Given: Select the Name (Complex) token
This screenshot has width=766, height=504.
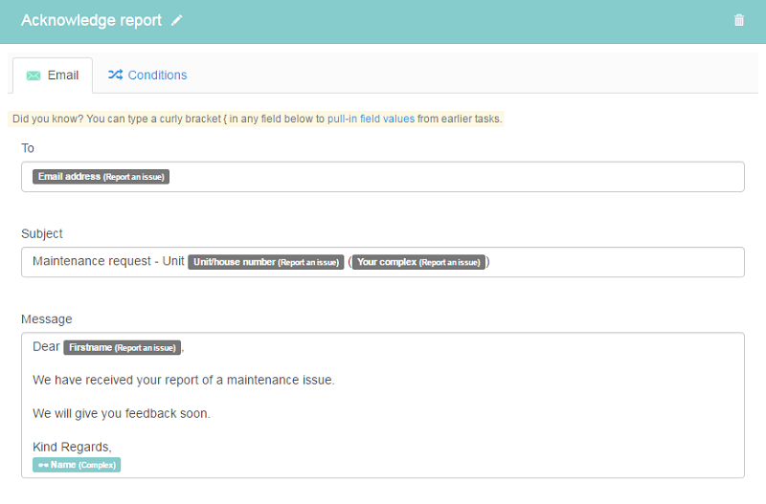Looking at the screenshot, I should tap(77, 465).
